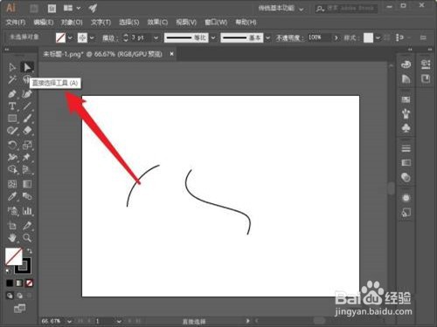Open the 文字(T) menu
Image resolution: width=437 pixels, height=327 pixels.
coord(101,23)
